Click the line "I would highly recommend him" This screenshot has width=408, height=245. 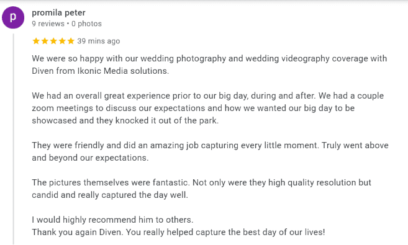[112, 220]
